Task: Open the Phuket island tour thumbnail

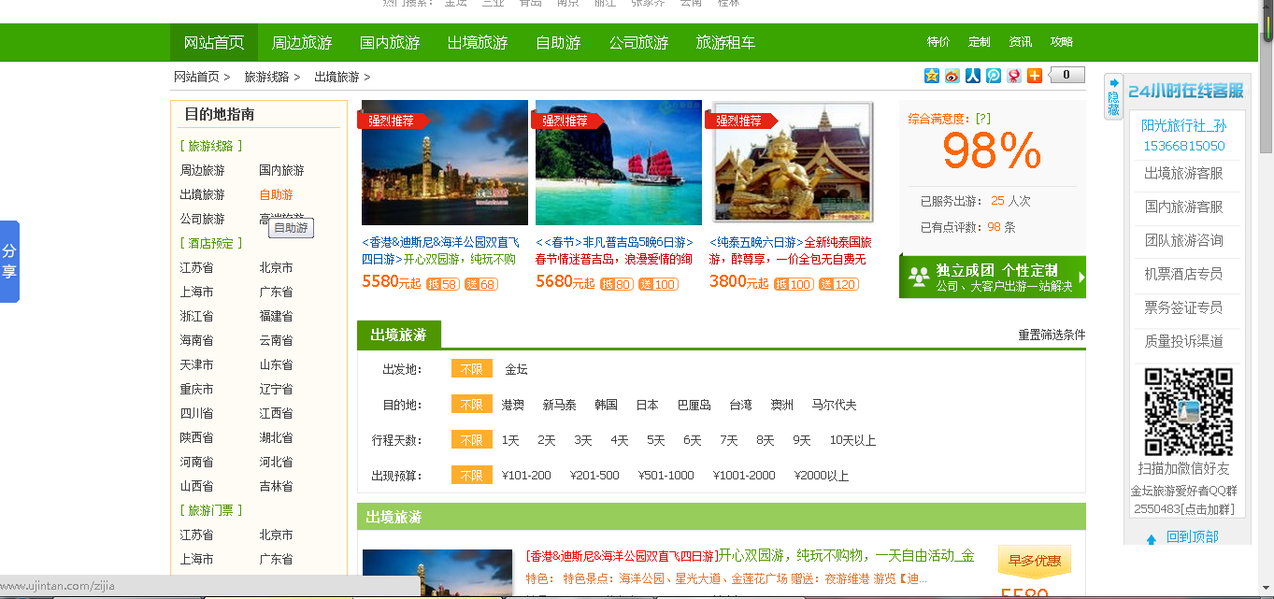Action: tap(618, 164)
